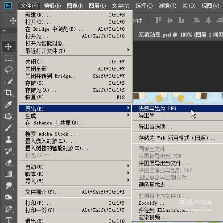This screenshot has height=223, width=223.
Task: Click align vertical centers icon
Action: (x=170, y=20)
